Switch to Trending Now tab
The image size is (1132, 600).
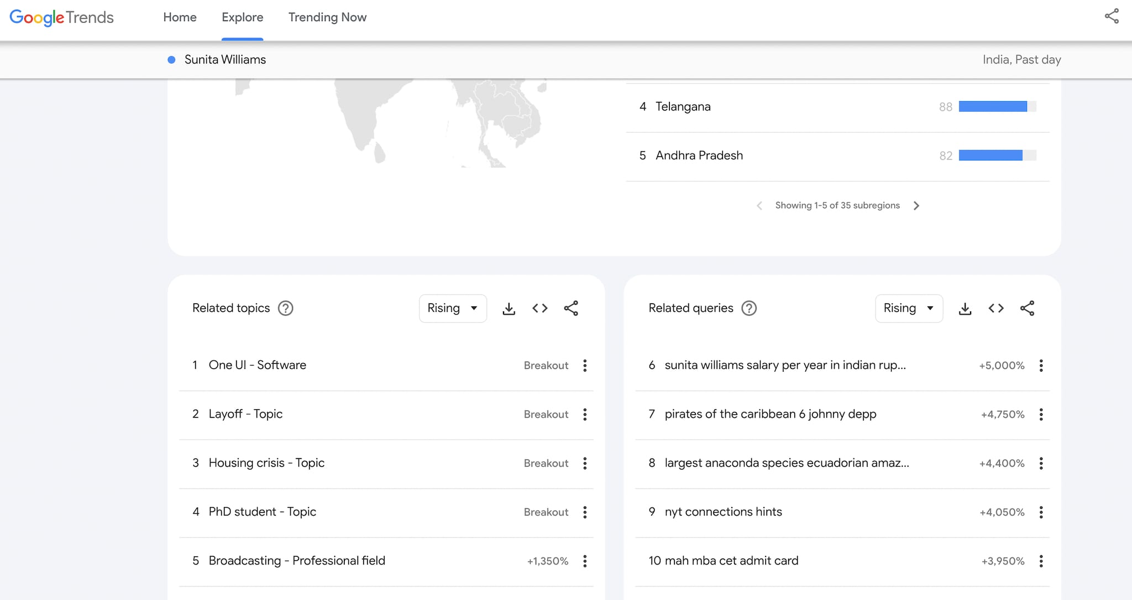(x=327, y=17)
